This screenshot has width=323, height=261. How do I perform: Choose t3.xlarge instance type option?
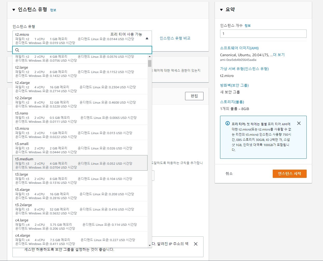click(x=80, y=194)
